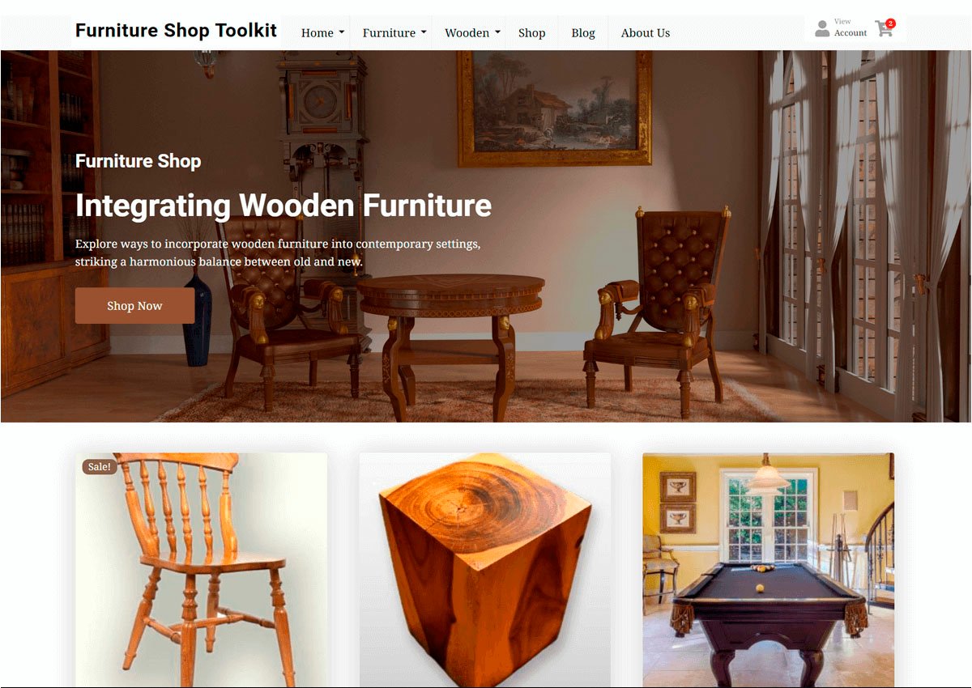The height and width of the screenshot is (688, 972).
Task: Open the Wooden dropdown caret
Action: (497, 32)
